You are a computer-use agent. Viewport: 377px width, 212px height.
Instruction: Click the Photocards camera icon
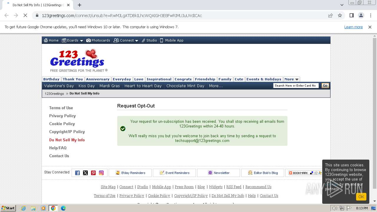click(88, 40)
